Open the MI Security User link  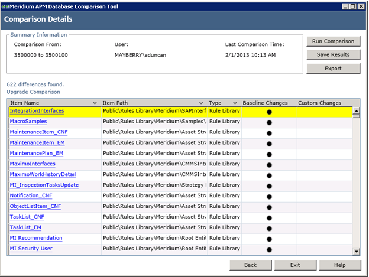(31, 248)
